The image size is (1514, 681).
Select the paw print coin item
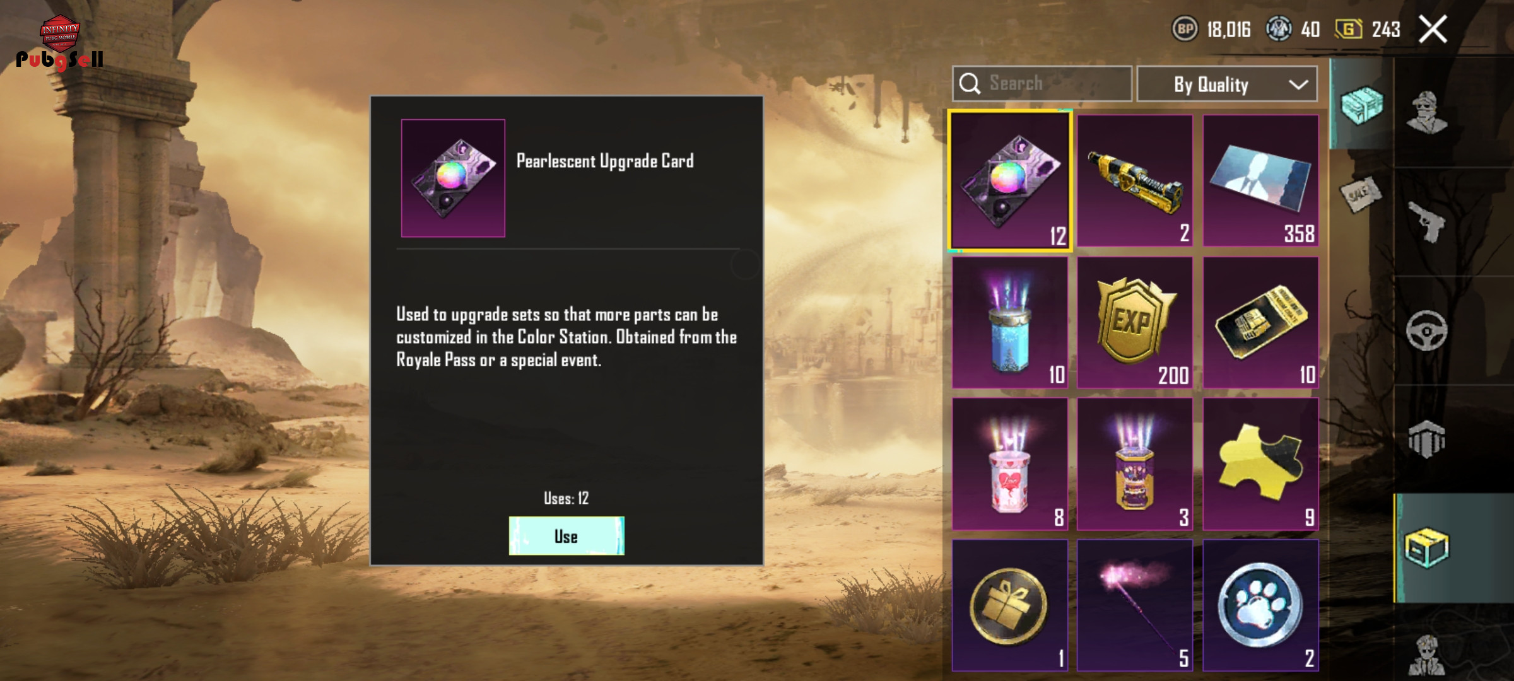tap(1260, 605)
